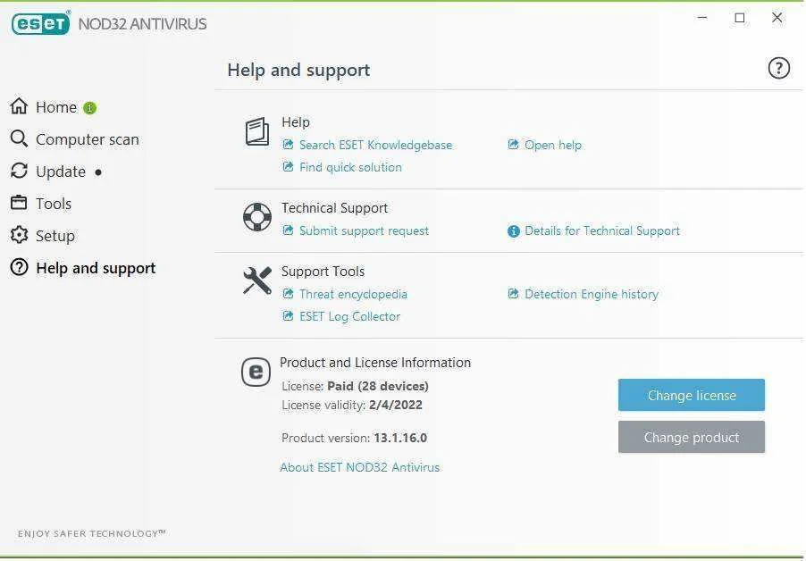Open Search ESET Knowledgebase link
The height and width of the screenshot is (561, 806).
tap(376, 145)
